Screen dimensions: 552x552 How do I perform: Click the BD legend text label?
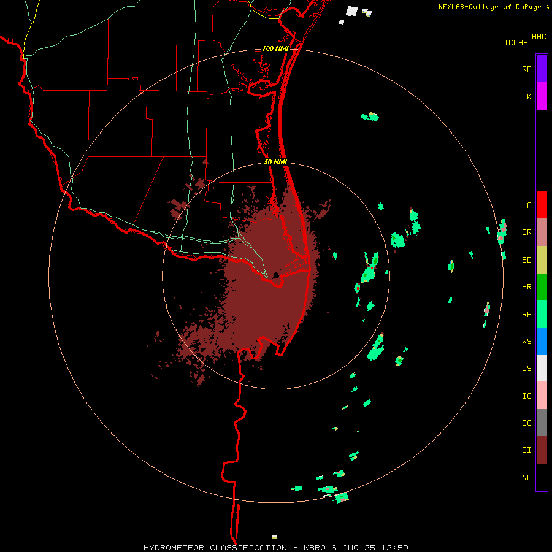click(x=526, y=260)
